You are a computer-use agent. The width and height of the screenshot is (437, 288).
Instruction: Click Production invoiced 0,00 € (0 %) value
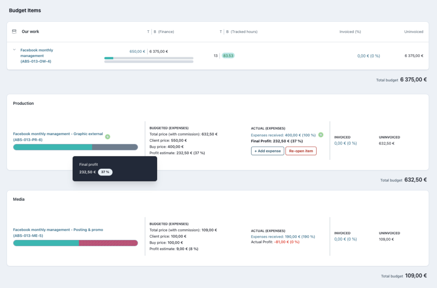click(345, 143)
